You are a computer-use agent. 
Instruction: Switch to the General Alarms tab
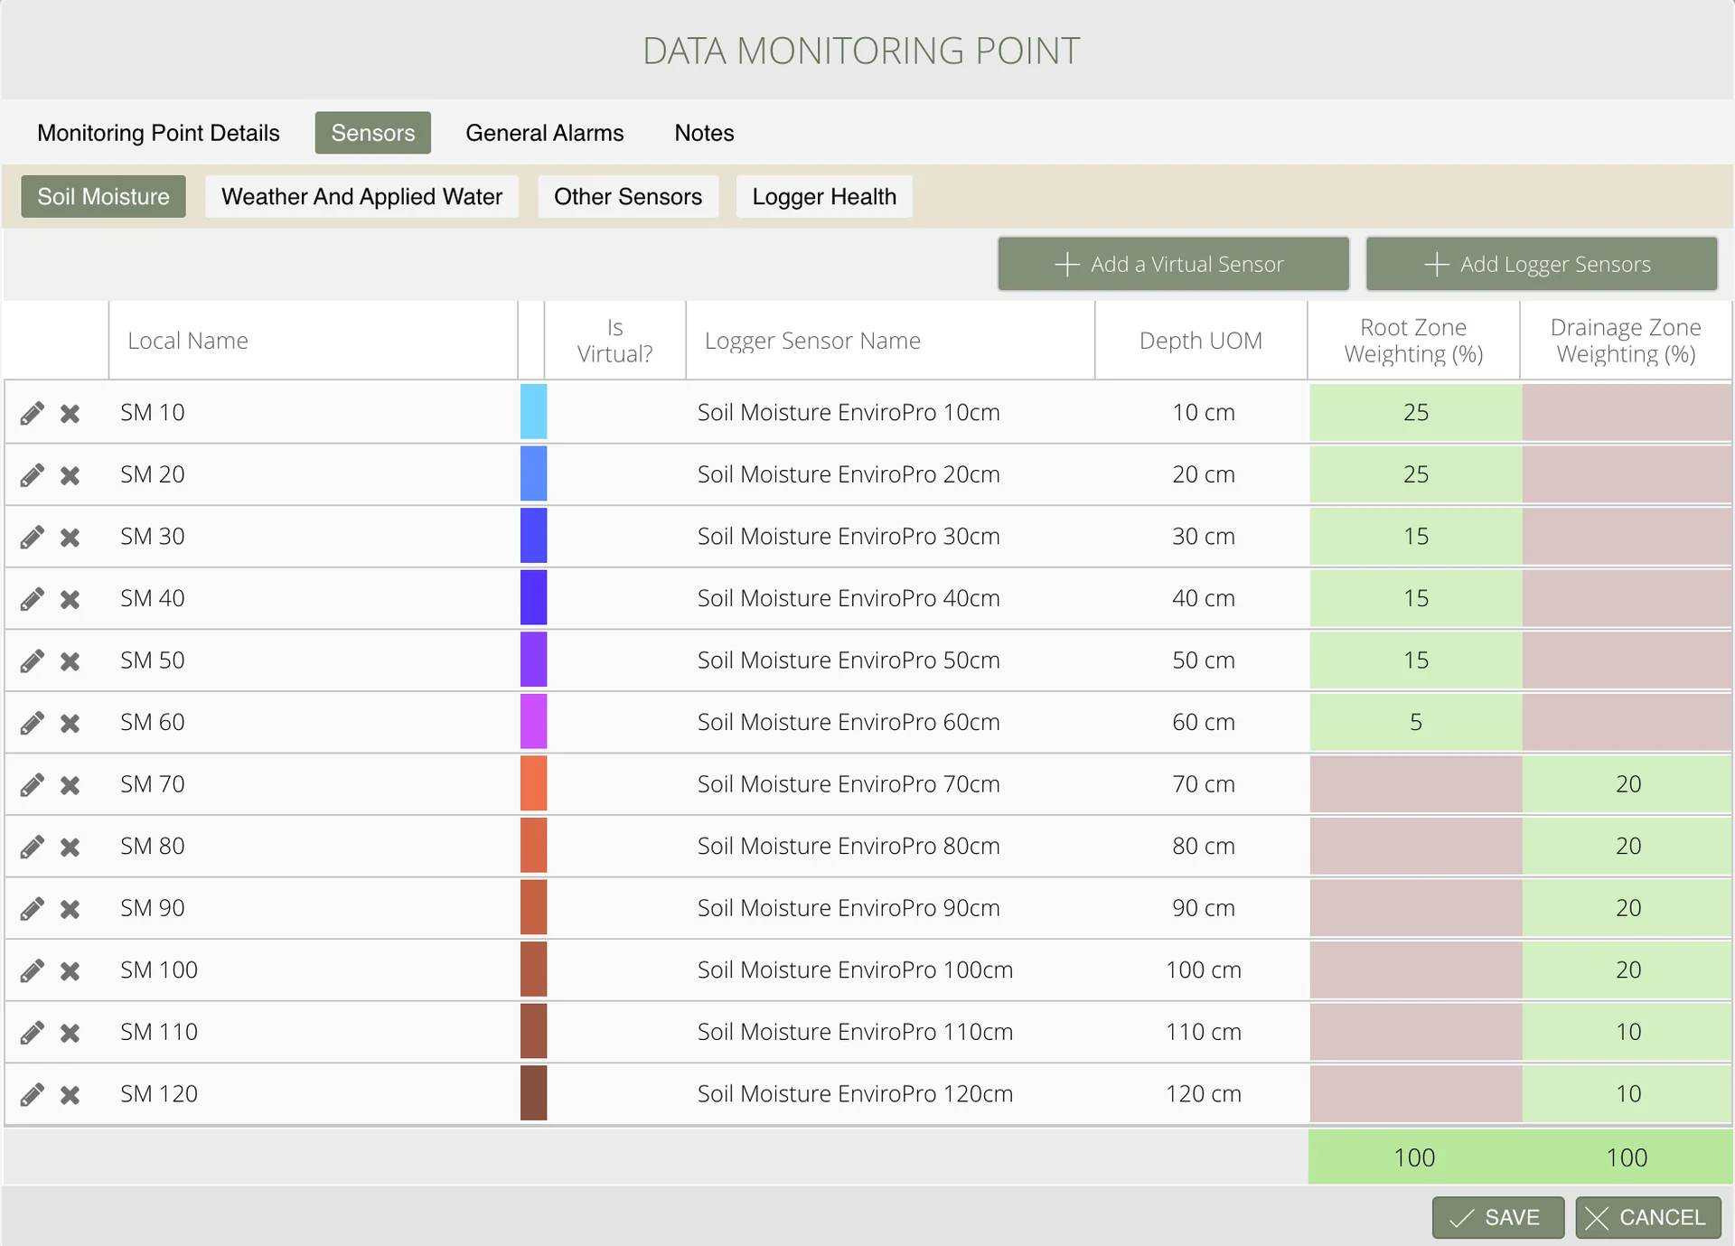point(544,133)
